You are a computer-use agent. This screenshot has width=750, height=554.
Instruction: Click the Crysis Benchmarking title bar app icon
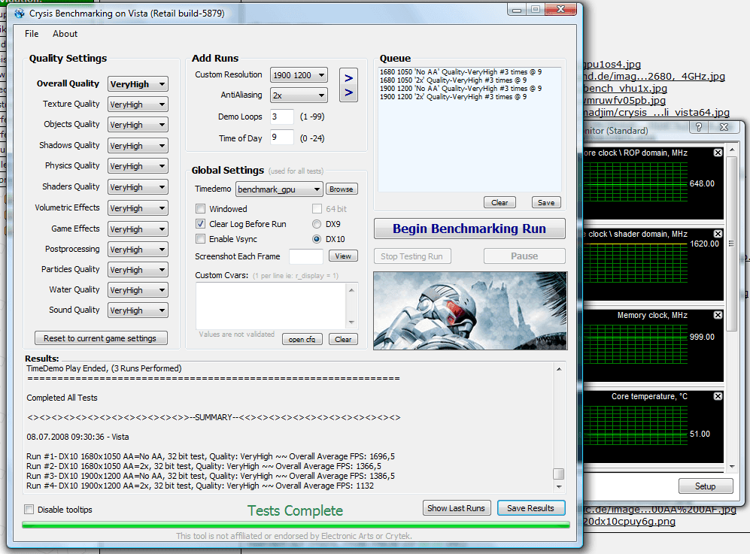tap(20, 13)
